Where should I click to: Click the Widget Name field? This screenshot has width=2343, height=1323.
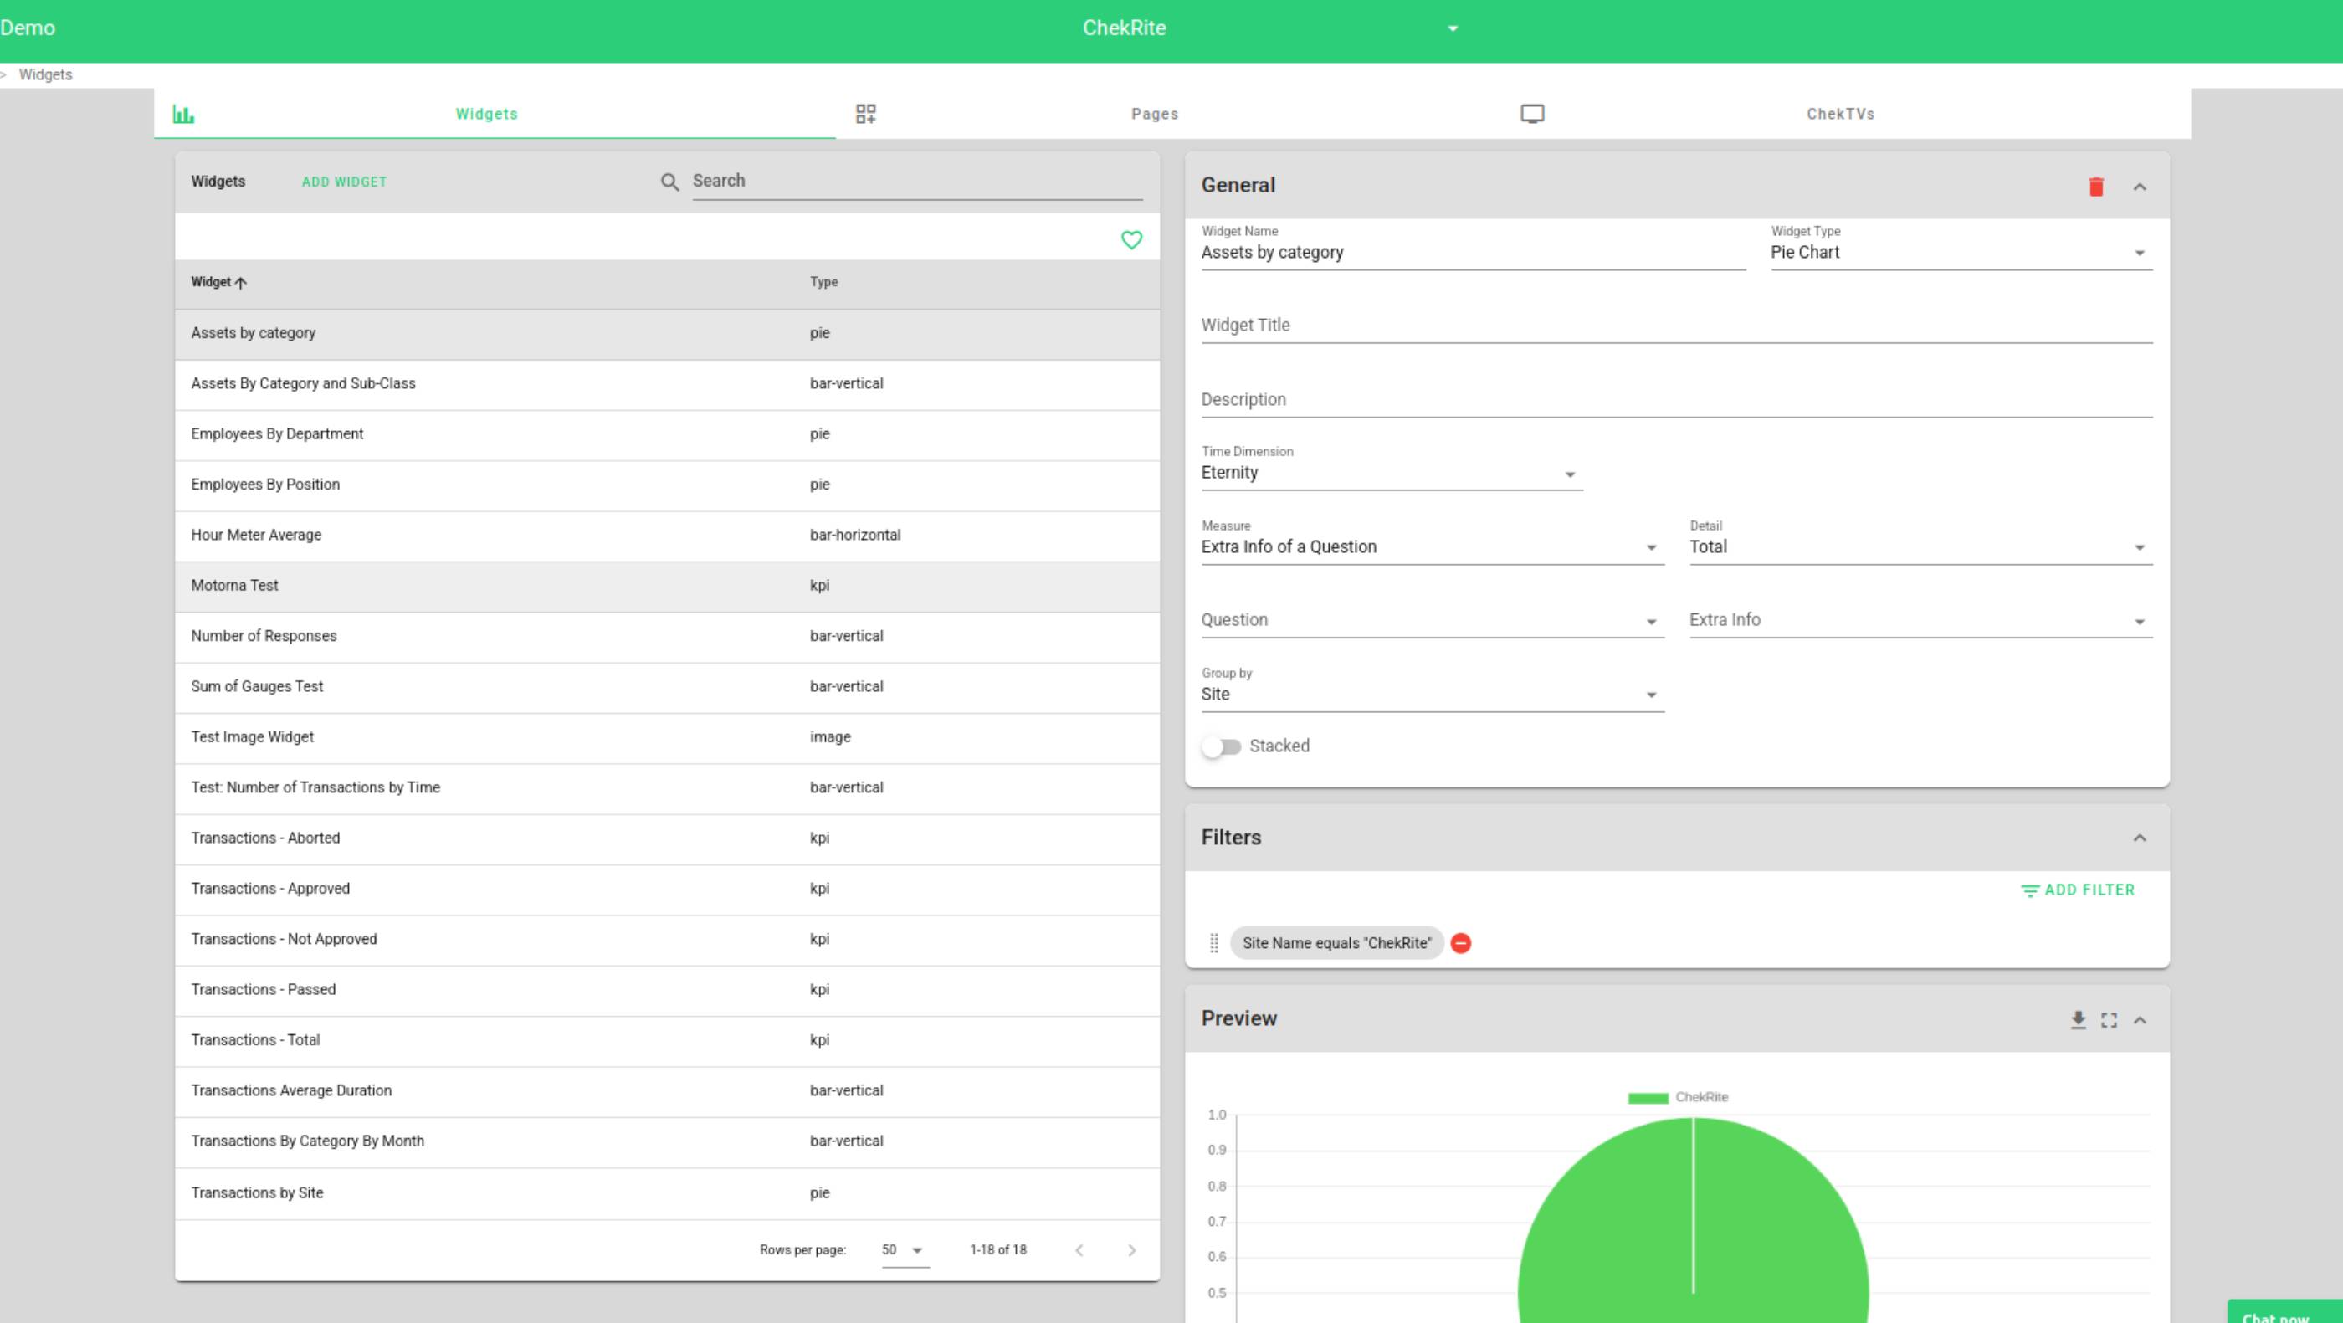point(1473,253)
